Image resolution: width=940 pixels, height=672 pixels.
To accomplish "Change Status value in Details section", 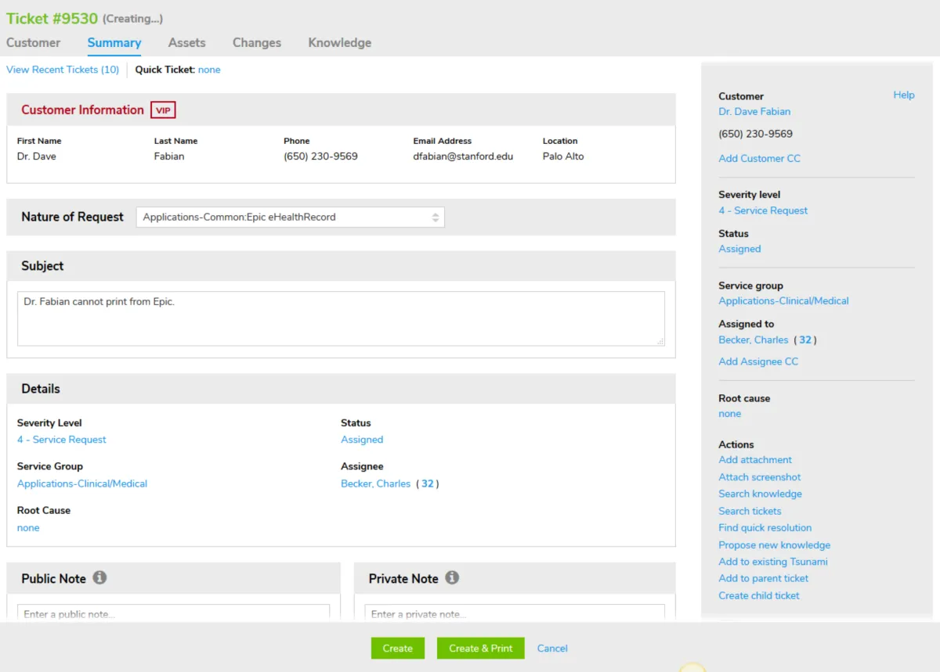I will point(362,440).
